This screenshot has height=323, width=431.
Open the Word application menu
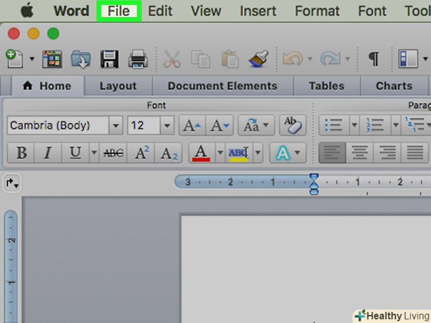(72, 11)
